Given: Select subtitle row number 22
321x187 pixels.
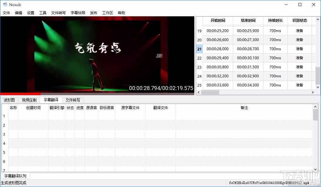Looking at the screenshot, I should (x=199, y=58).
